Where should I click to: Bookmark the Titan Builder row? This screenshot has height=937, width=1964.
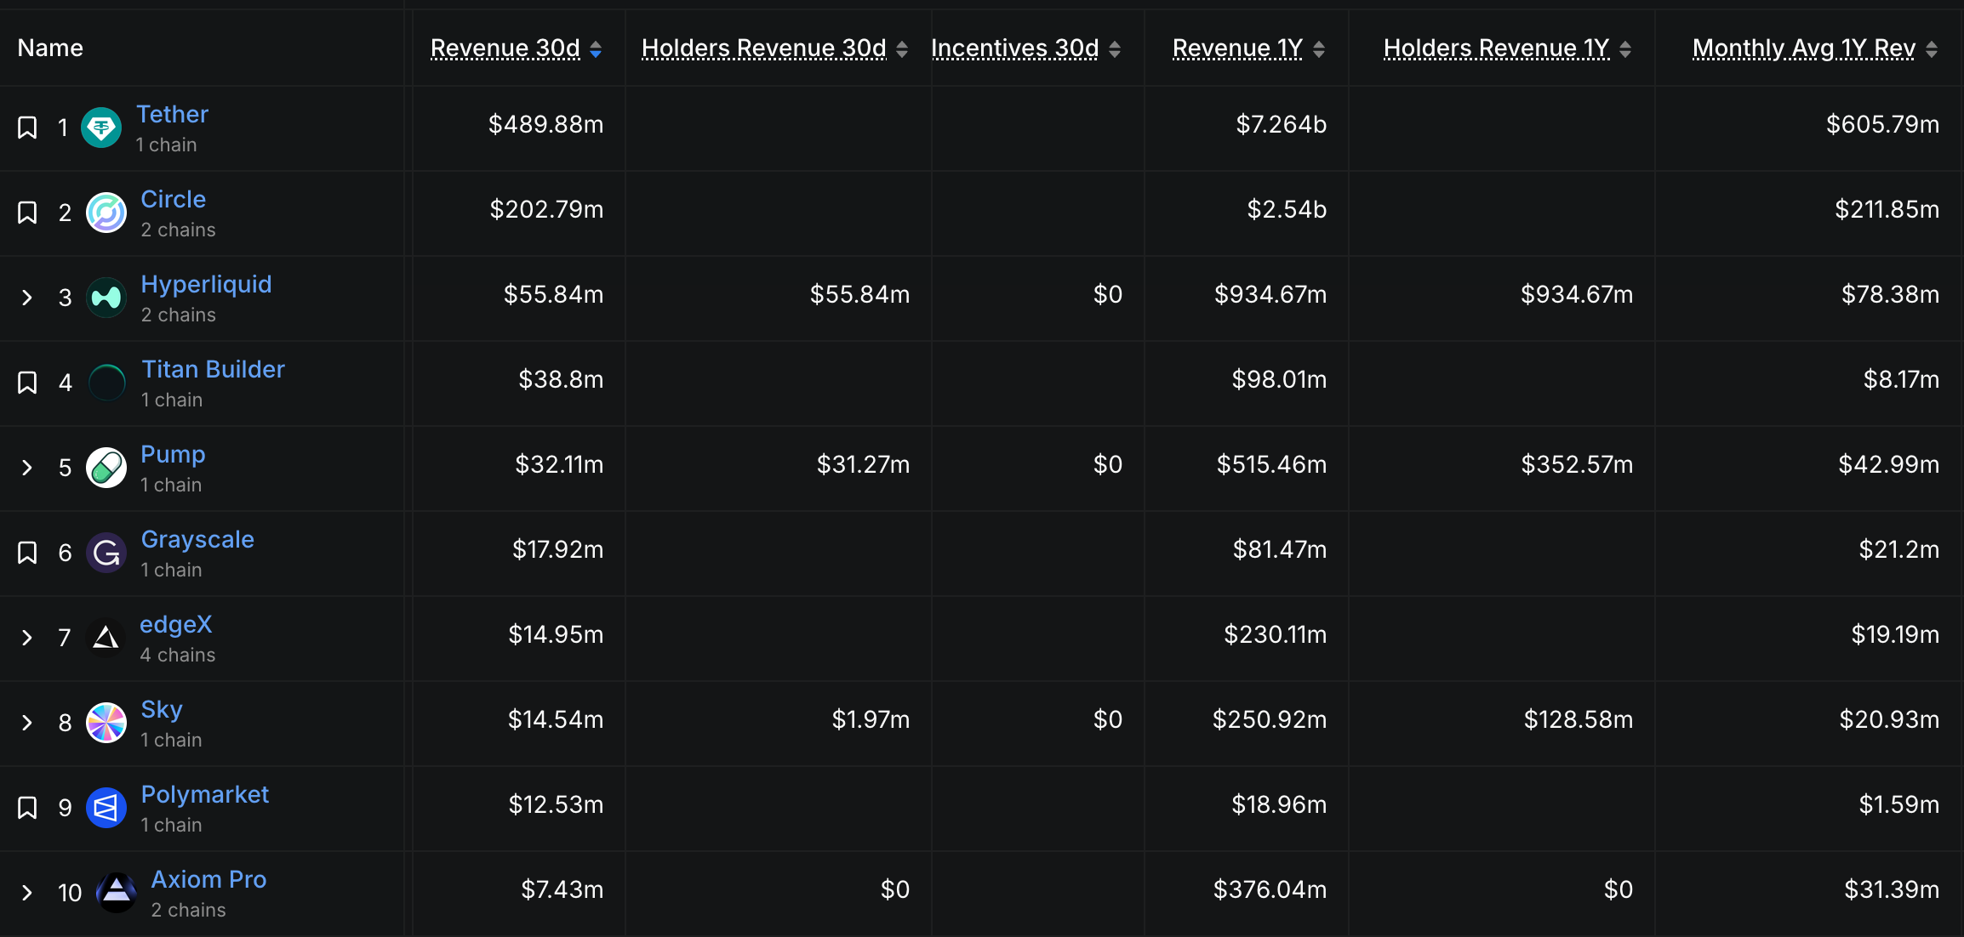[26, 383]
